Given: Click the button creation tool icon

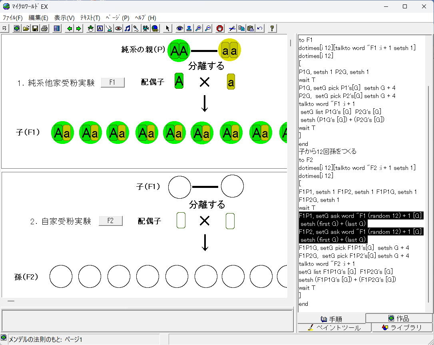Looking at the screenshot, I should pos(118,28).
